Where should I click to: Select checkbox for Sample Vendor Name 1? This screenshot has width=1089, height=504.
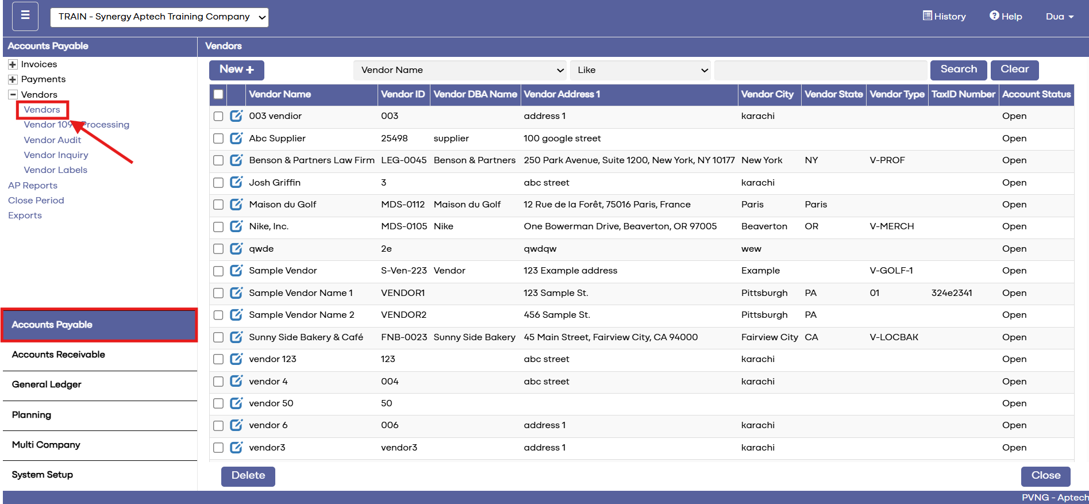click(x=218, y=293)
